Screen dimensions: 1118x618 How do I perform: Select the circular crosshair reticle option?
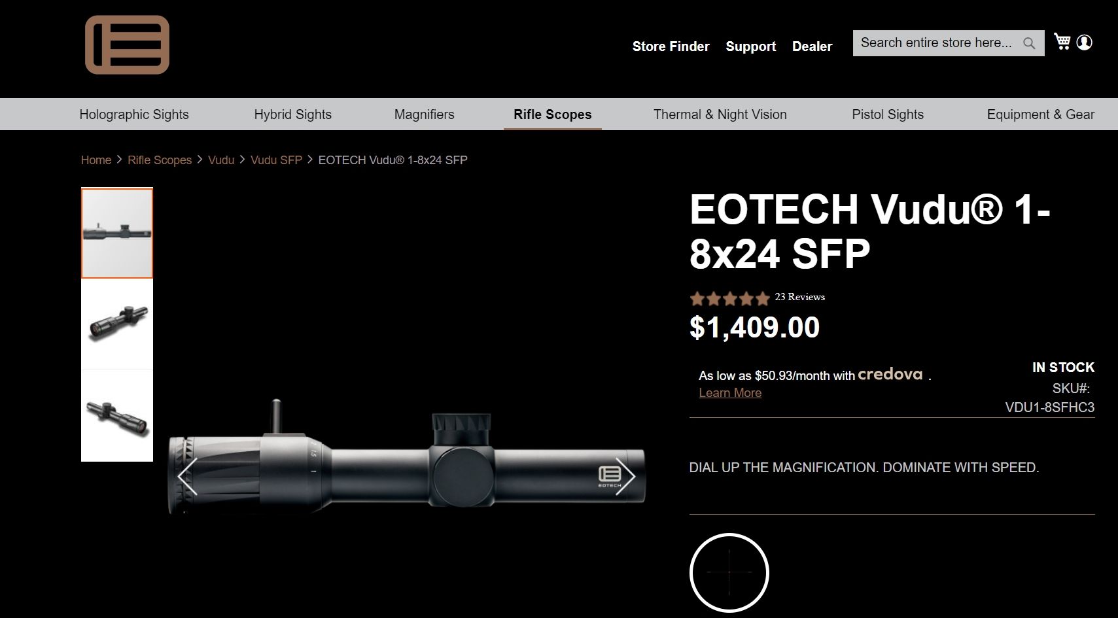729,572
